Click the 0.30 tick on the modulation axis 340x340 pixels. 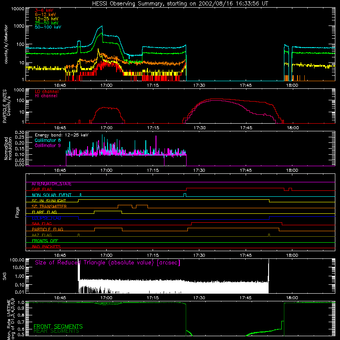pos(20,133)
